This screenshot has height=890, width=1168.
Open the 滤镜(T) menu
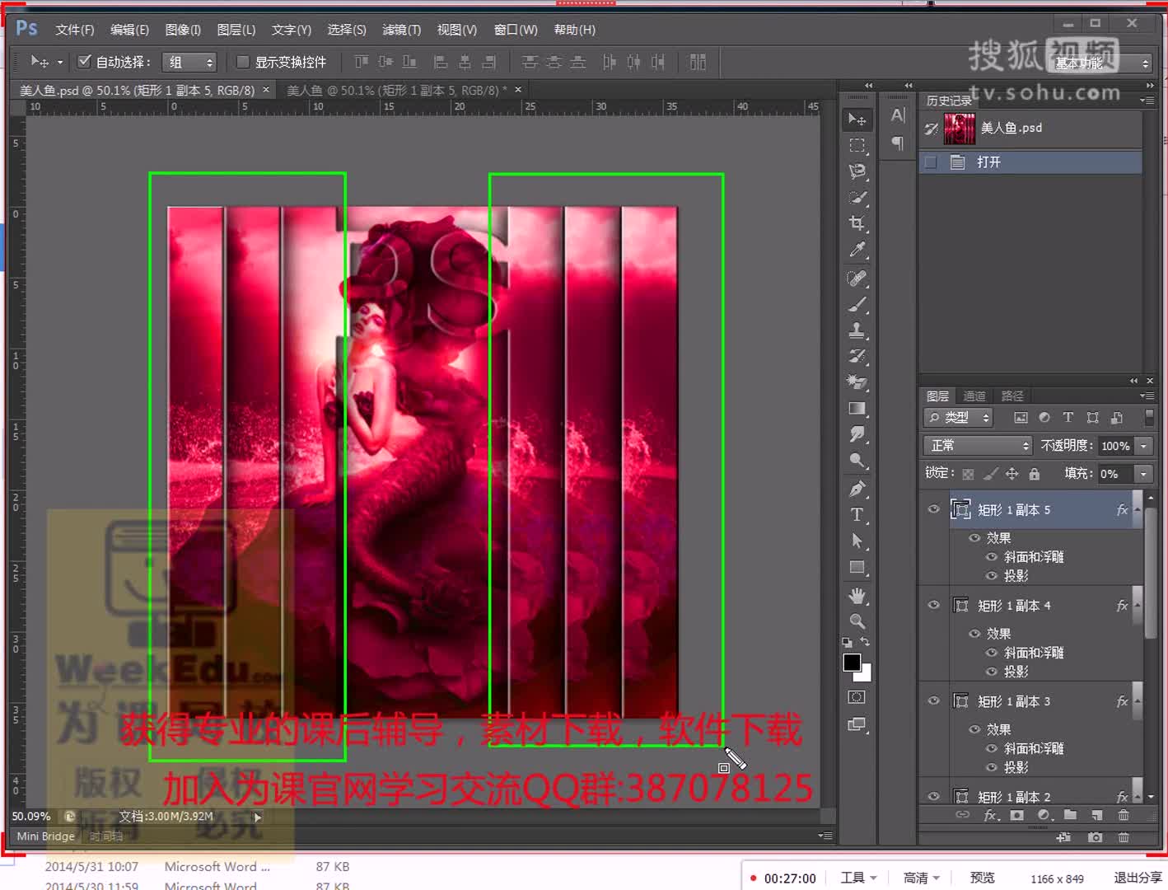[402, 30]
